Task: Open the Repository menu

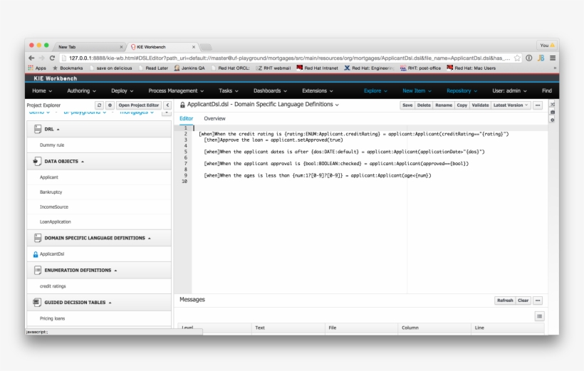Action: [x=462, y=91]
